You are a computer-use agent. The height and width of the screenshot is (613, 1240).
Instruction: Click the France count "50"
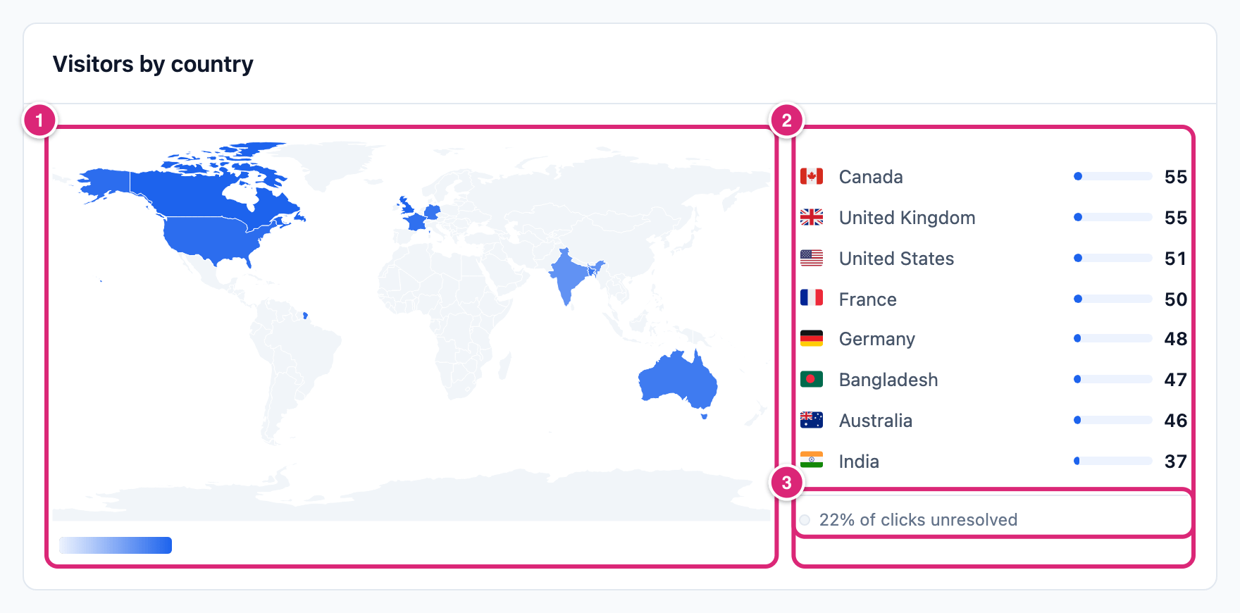pos(1176,299)
